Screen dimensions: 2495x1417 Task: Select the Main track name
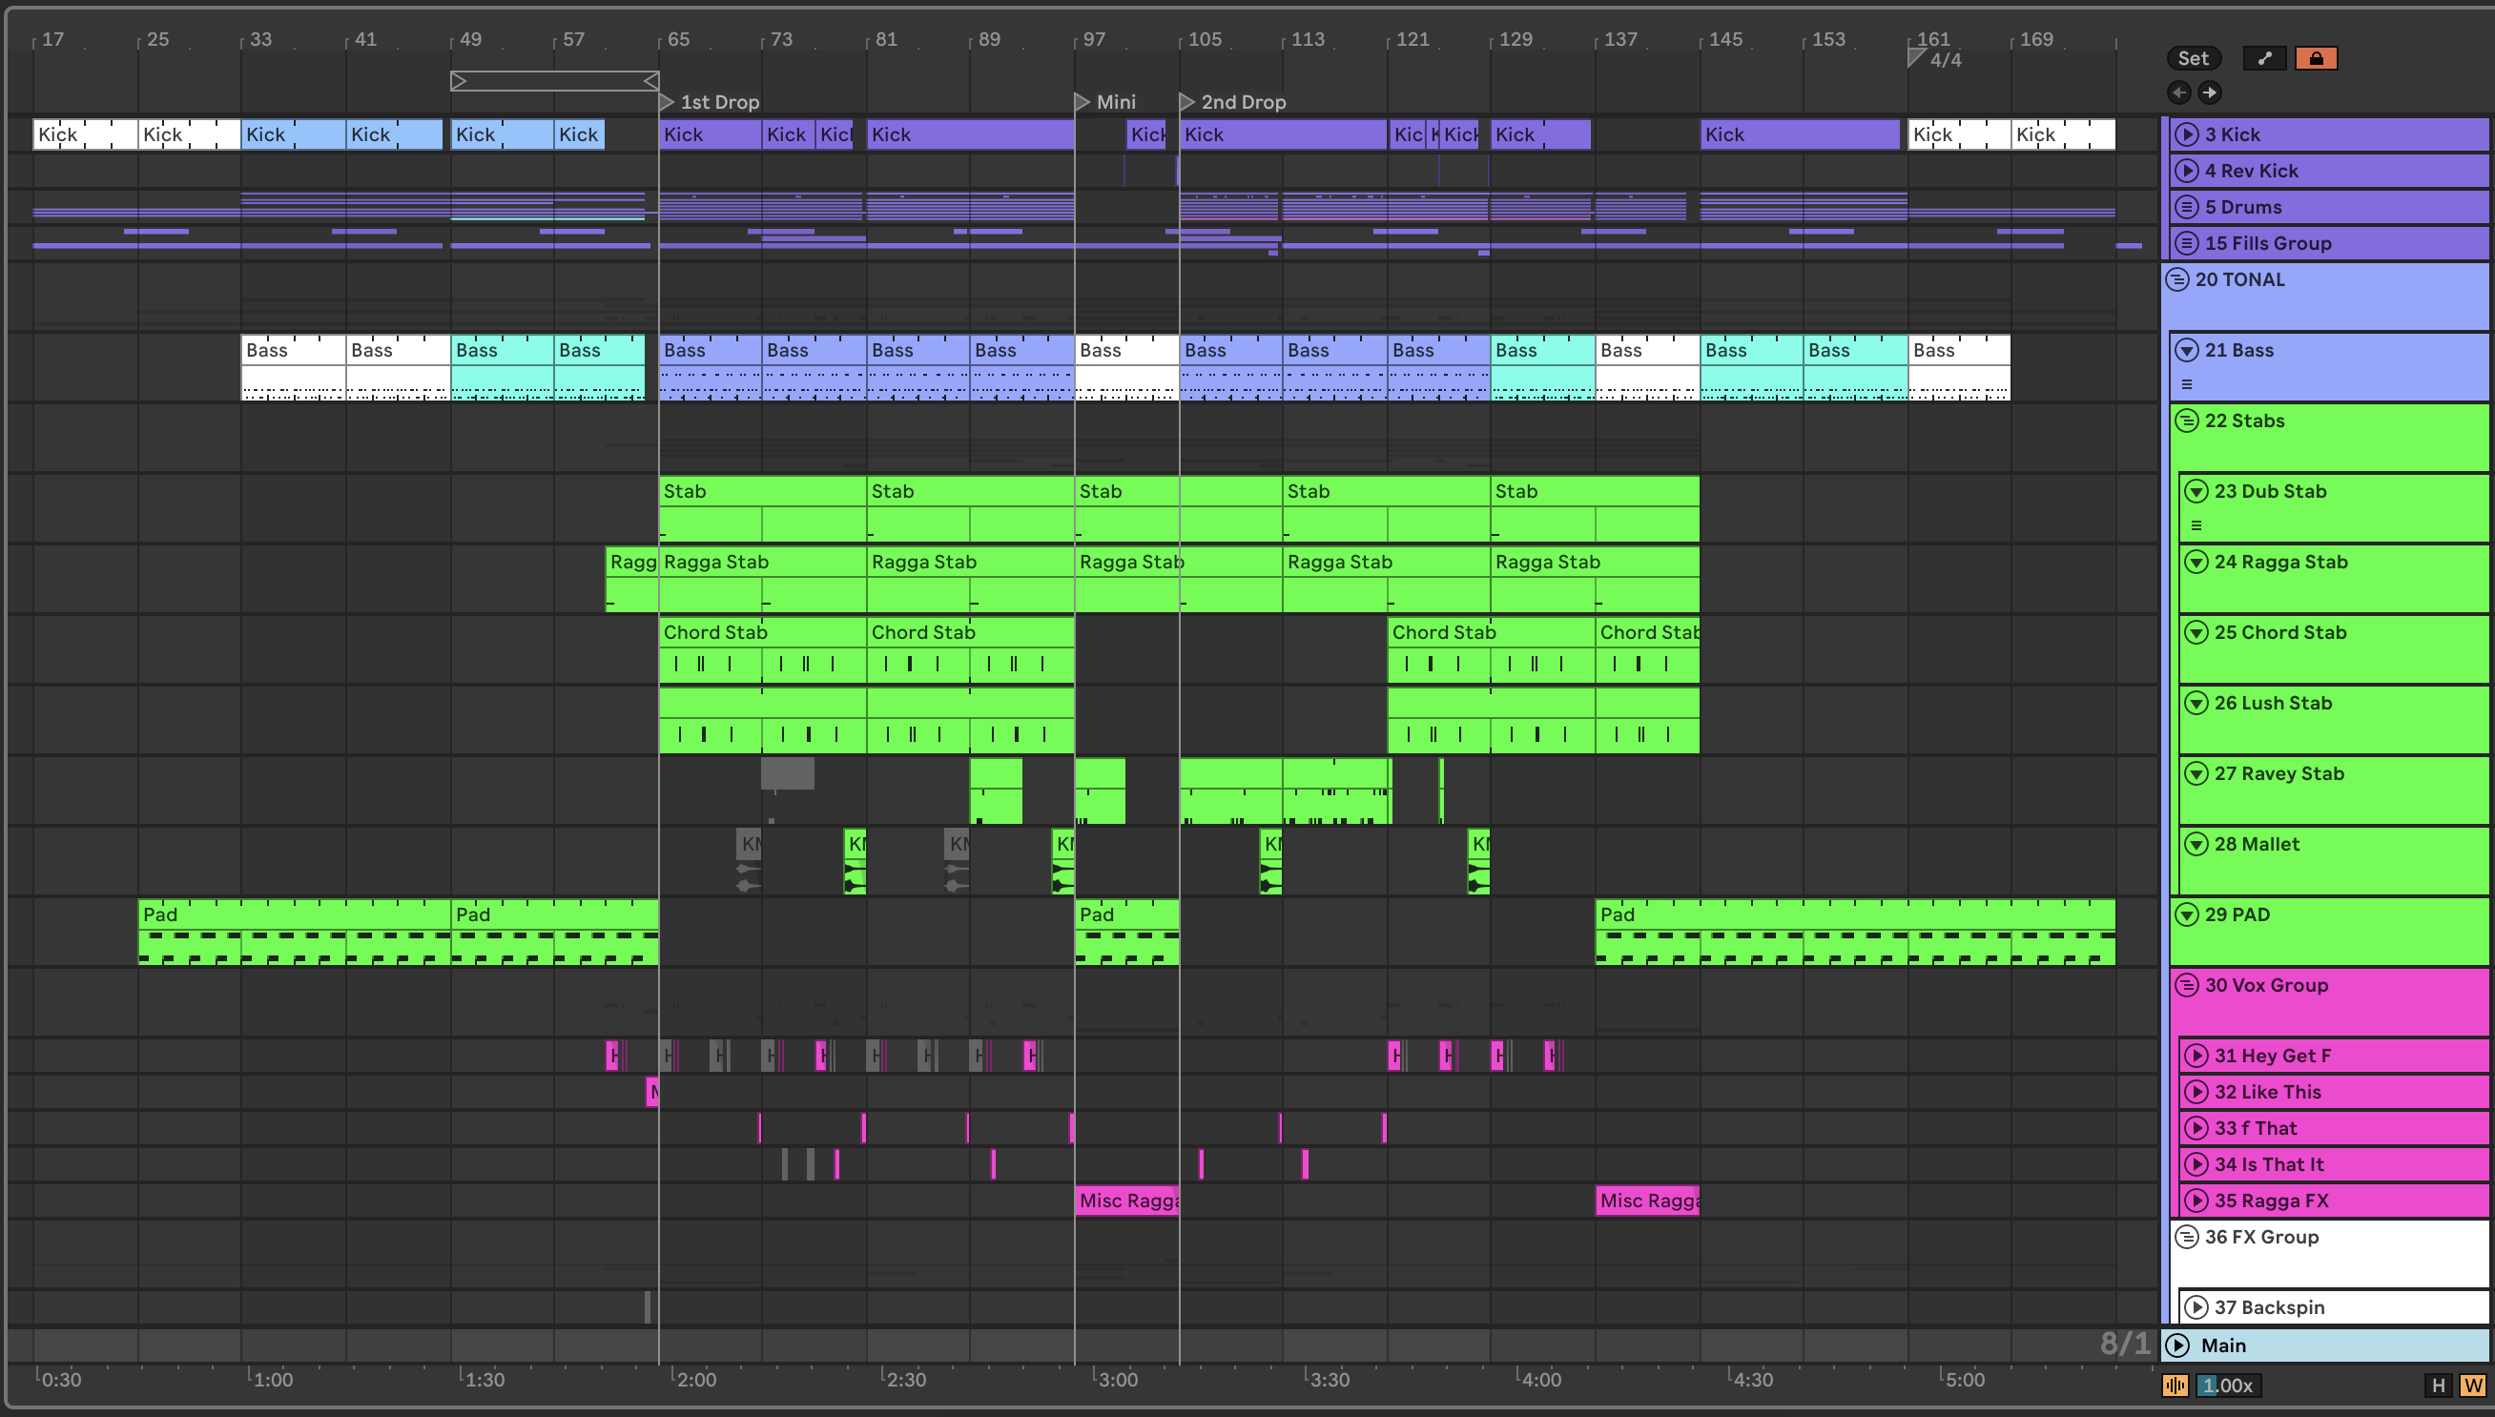tap(2223, 1345)
